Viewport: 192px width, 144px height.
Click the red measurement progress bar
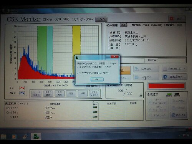[x=167, y=86]
